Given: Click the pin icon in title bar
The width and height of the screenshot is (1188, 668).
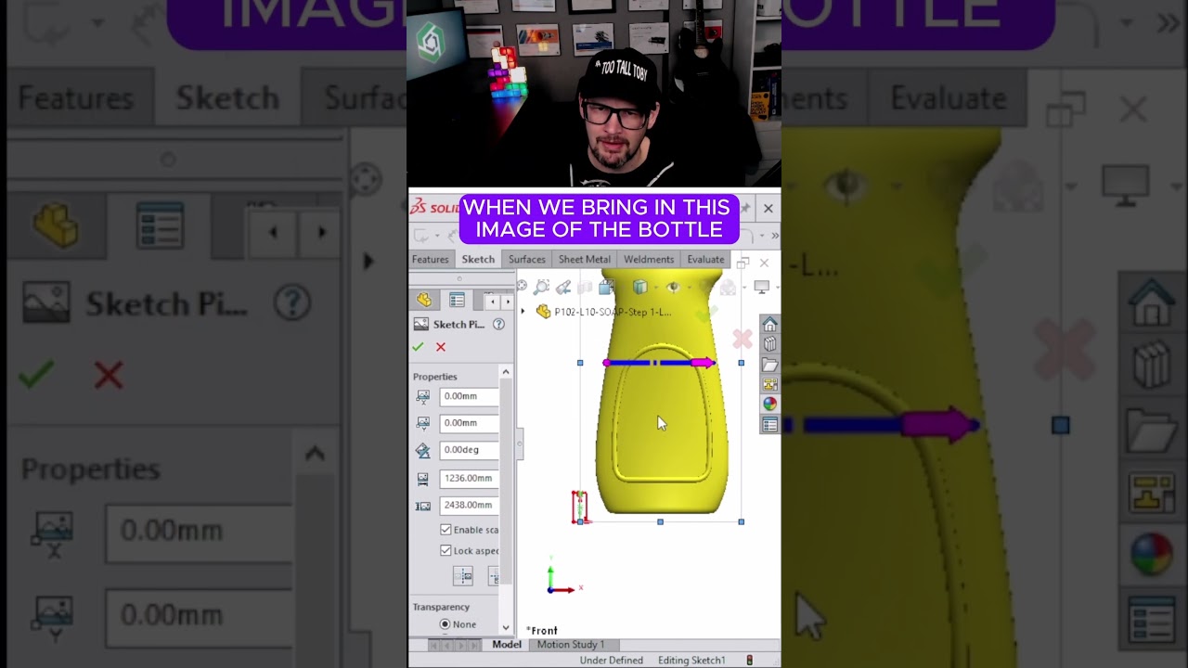Looking at the screenshot, I should pos(744,208).
